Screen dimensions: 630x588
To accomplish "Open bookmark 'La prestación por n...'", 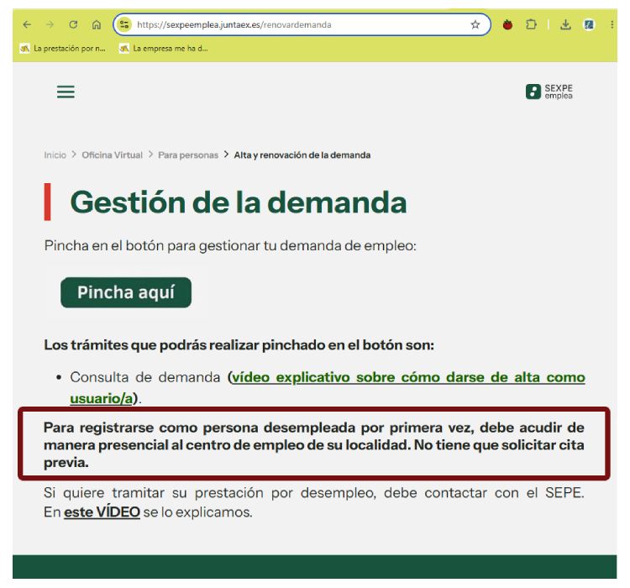I will 63,49.
